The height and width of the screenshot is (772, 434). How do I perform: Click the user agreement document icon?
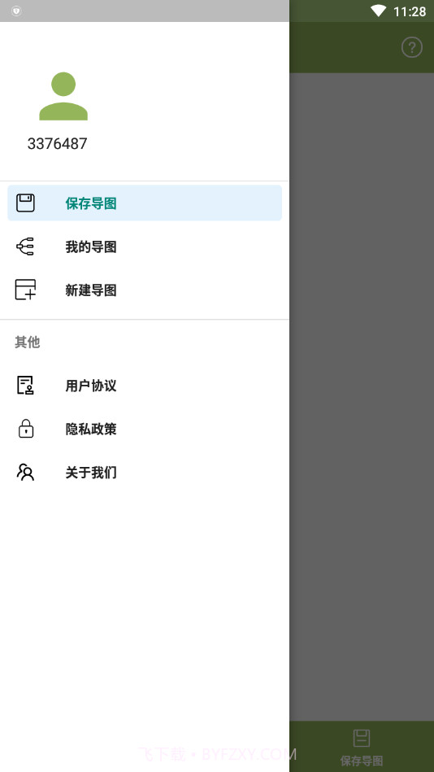coord(25,385)
